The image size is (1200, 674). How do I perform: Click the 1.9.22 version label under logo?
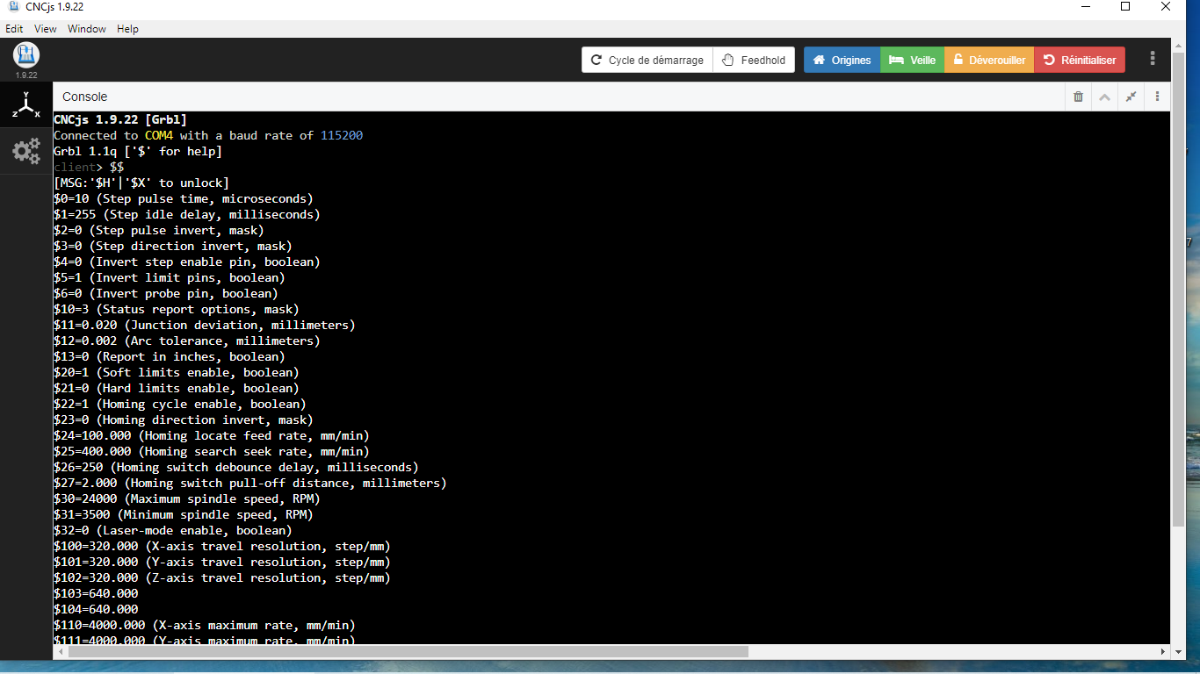26,75
